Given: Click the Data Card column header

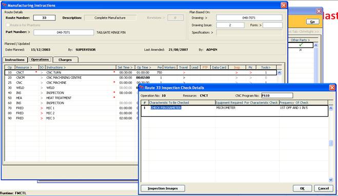Looking at the screenshot, I should click(219, 68).
